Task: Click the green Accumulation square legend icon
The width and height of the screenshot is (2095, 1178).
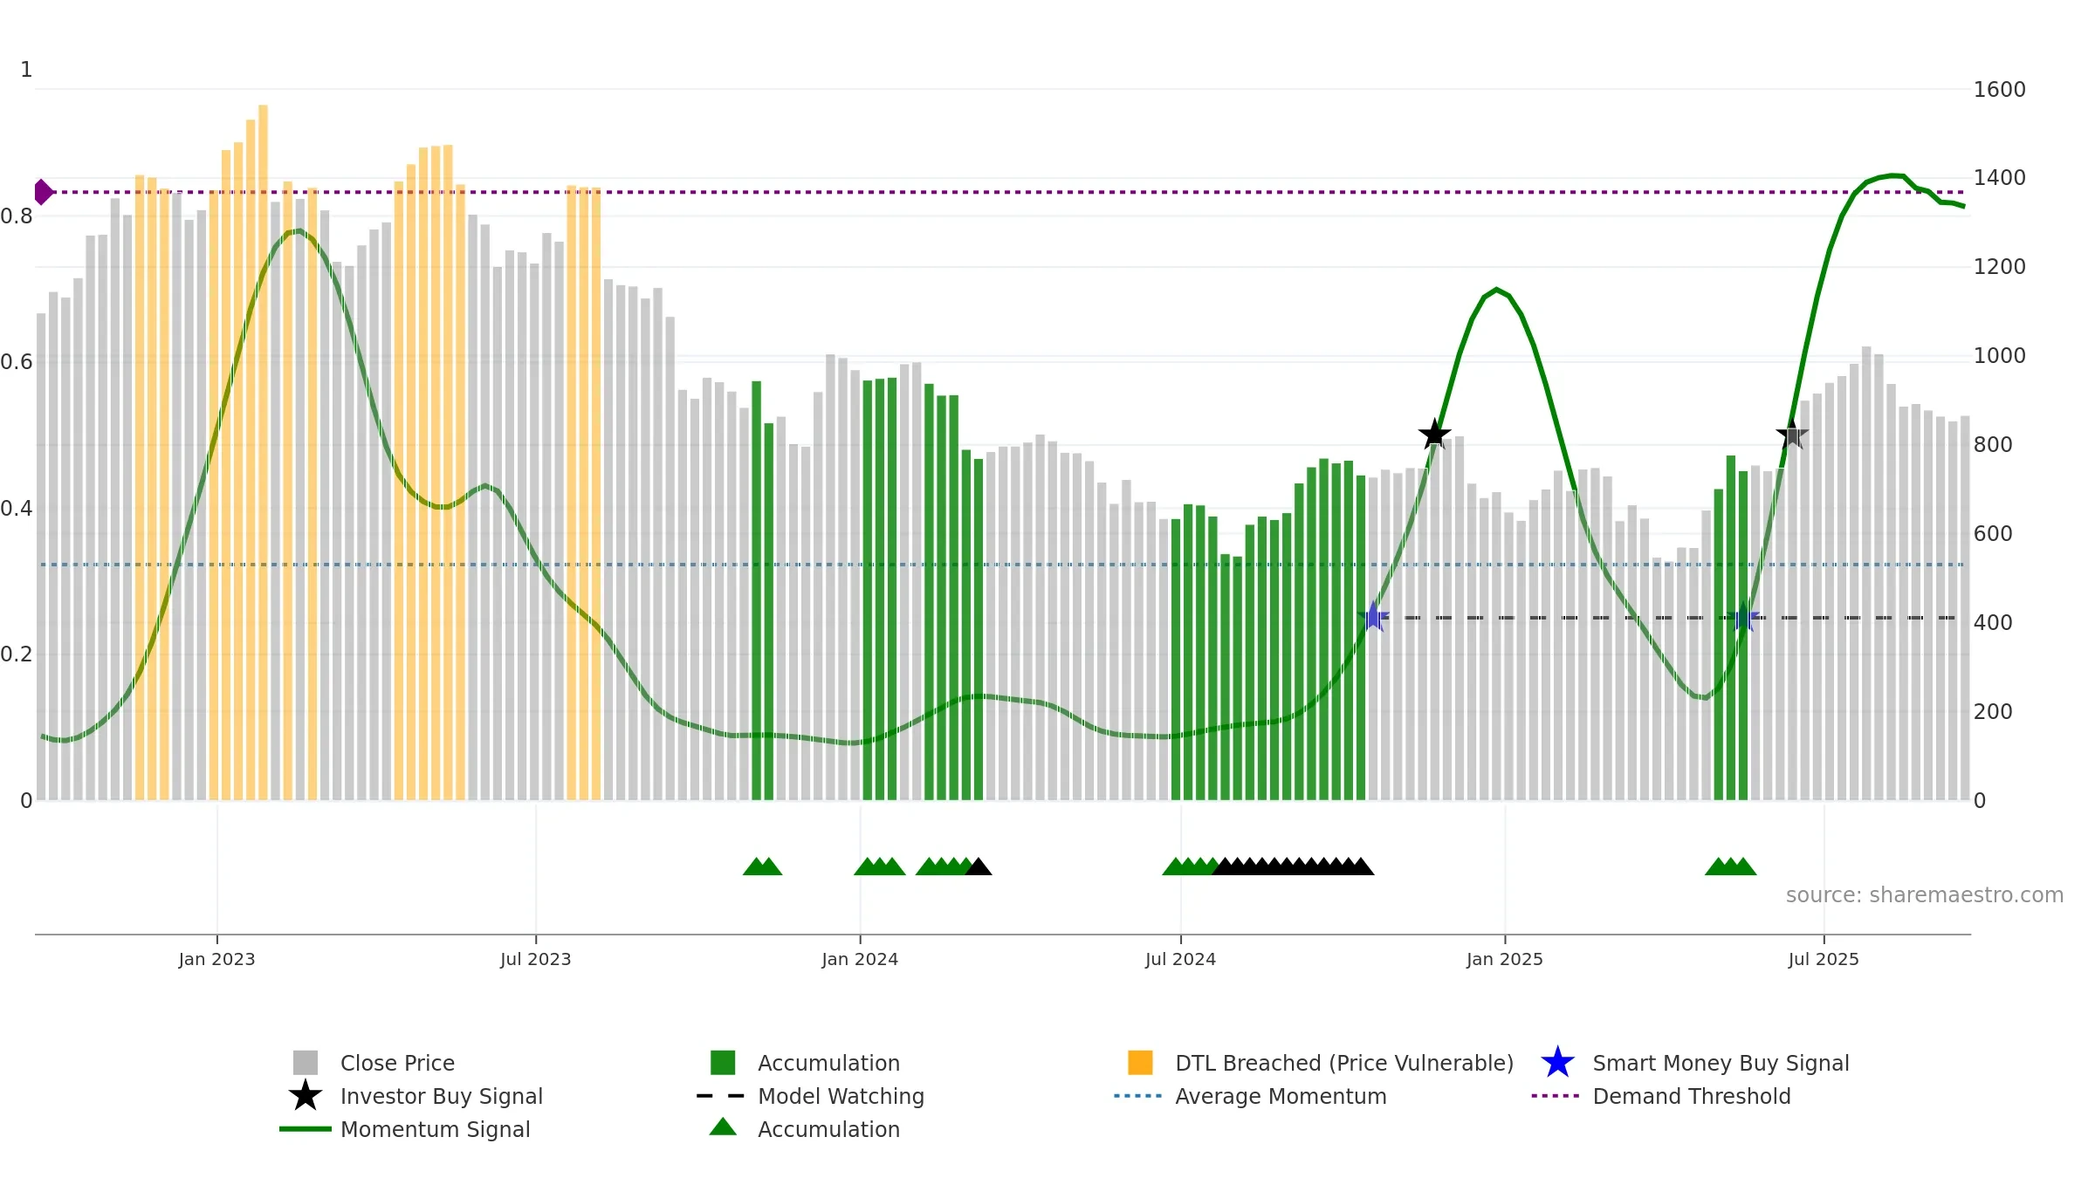Action: pyautogui.click(x=723, y=1063)
